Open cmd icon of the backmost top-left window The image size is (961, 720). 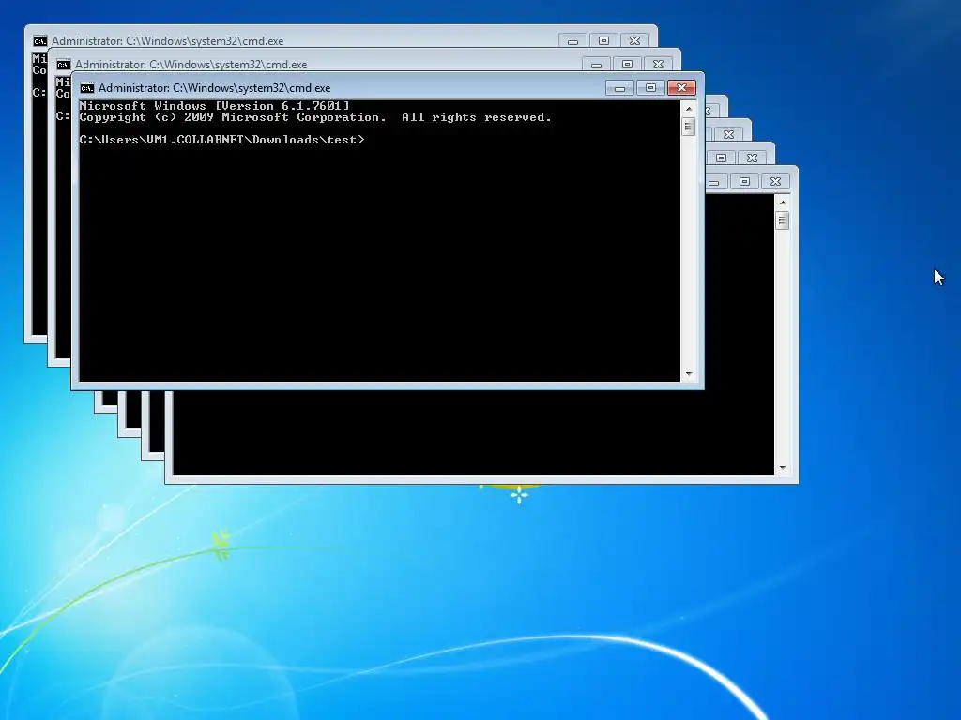[39, 41]
